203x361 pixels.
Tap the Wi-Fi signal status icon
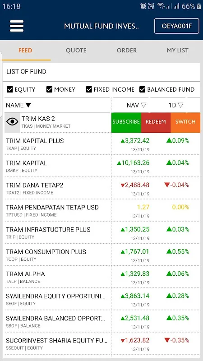pyautogui.click(x=161, y=6)
